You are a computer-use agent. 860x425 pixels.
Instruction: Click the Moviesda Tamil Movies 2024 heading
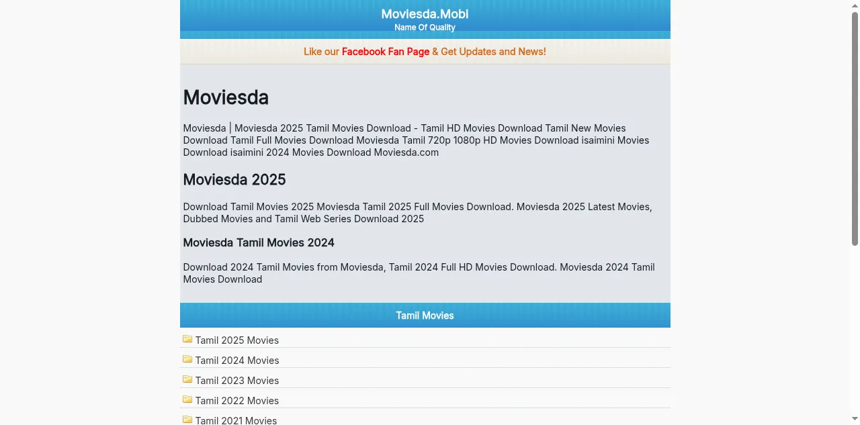tap(259, 242)
